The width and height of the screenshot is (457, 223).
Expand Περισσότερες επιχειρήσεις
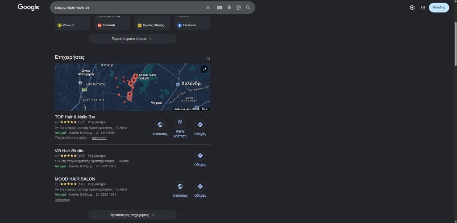[132, 215]
